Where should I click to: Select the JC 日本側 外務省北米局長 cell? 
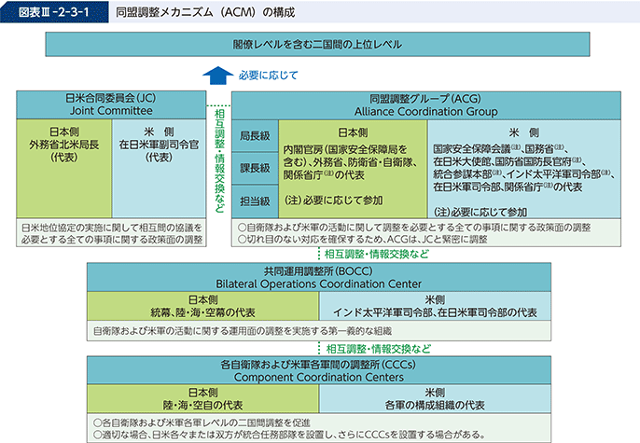point(65,165)
